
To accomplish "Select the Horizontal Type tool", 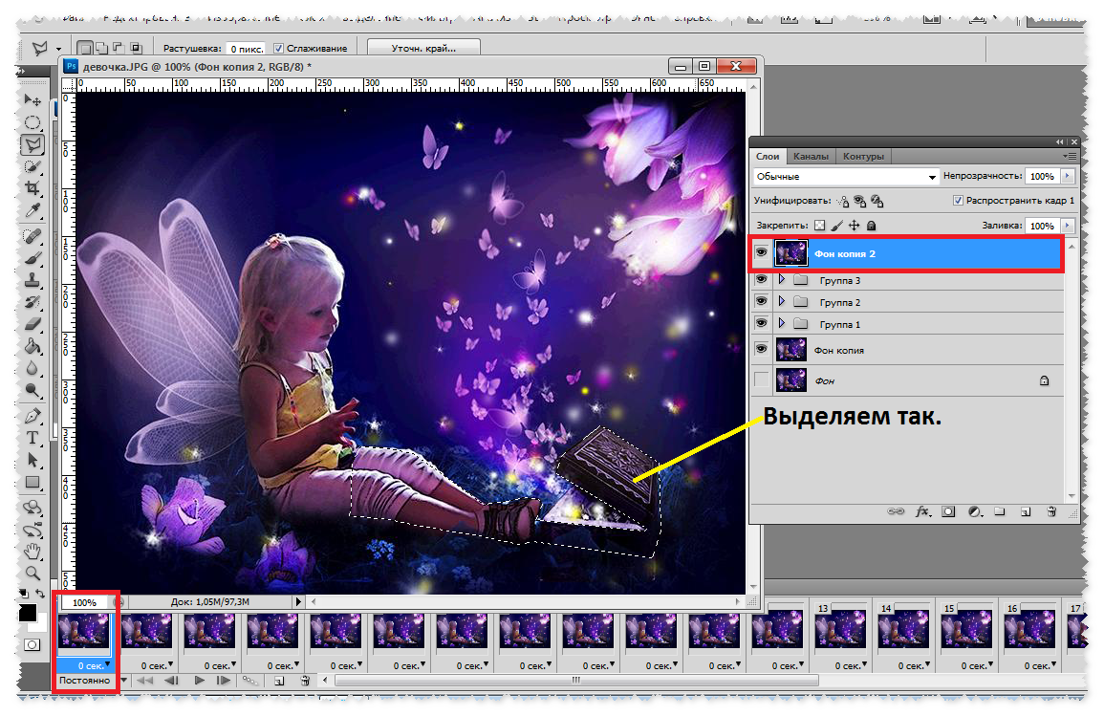I will click(32, 438).
